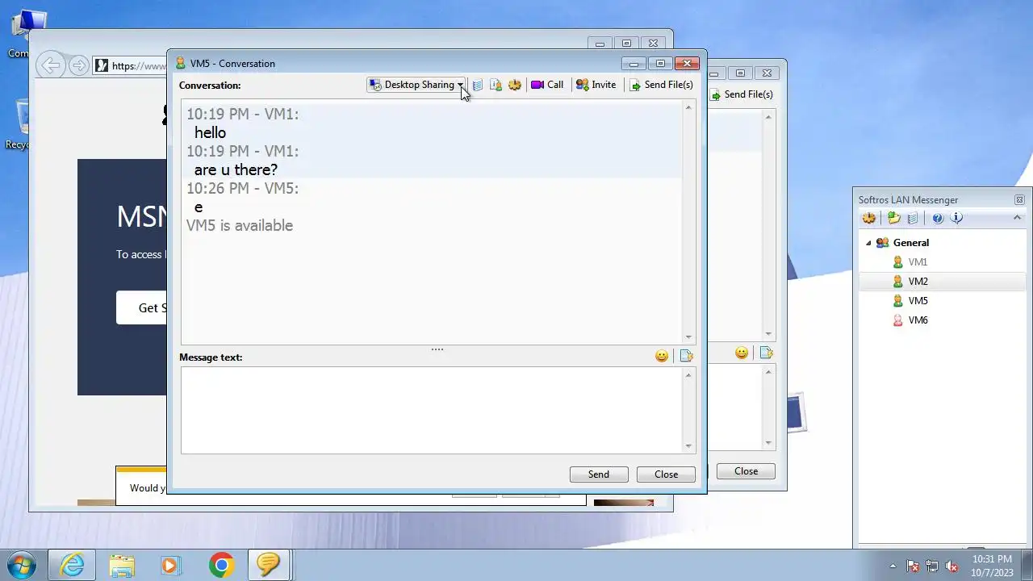The width and height of the screenshot is (1033, 581).
Task: Open Google Chrome from taskbar
Action: coord(221,565)
